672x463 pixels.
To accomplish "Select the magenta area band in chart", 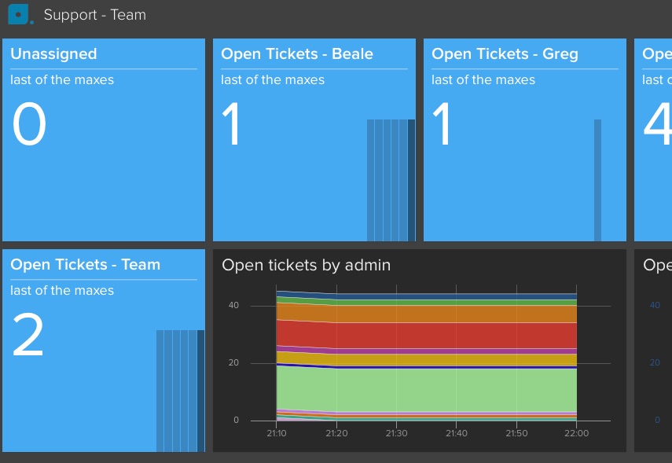I will coord(427,351).
